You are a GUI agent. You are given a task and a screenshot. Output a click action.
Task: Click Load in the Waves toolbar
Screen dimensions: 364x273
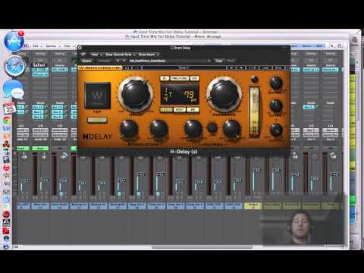(x=265, y=67)
